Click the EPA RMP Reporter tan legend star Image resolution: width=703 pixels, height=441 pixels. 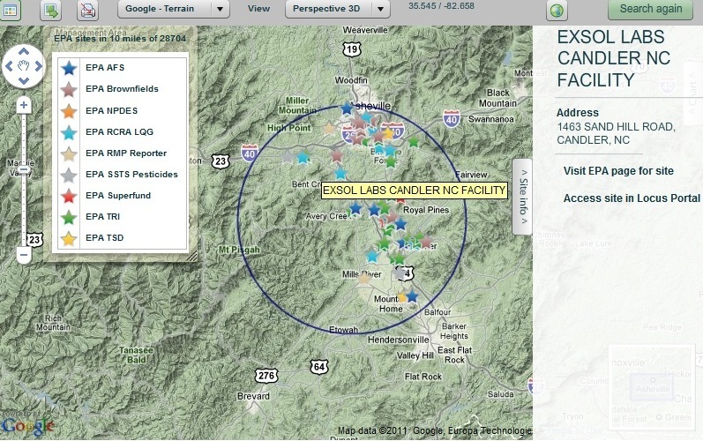coord(69,153)
